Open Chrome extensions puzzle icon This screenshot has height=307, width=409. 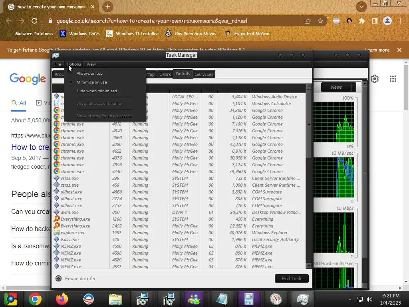coord(361,21)
